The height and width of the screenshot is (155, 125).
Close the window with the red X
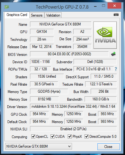(x=115, y=6)
